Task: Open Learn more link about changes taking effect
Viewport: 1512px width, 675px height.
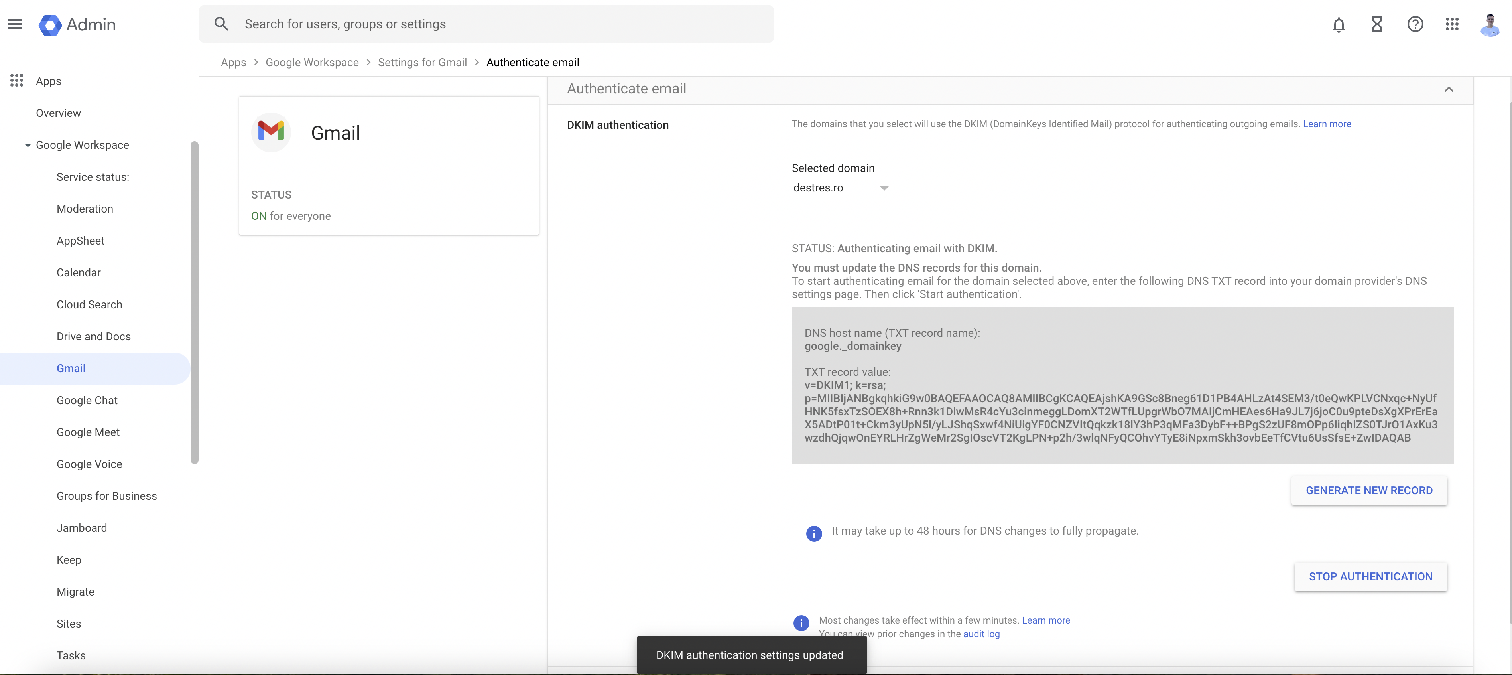Action: pos(1045,620)
